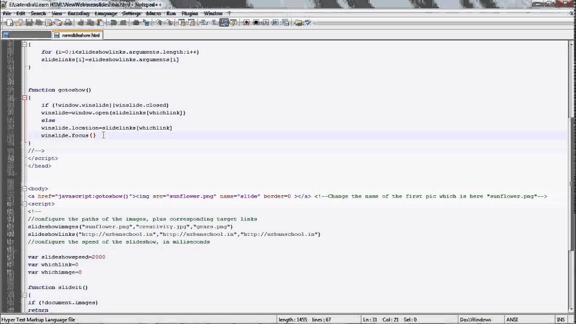Close current document using toolbar icon

click(x=48, y=22)
